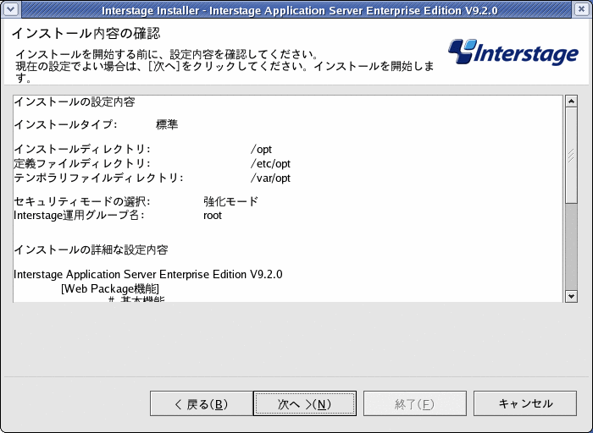Screen dimensions: 593x433
Task: Click the Interstage運用グループ名: label
Action: point(79,216)
